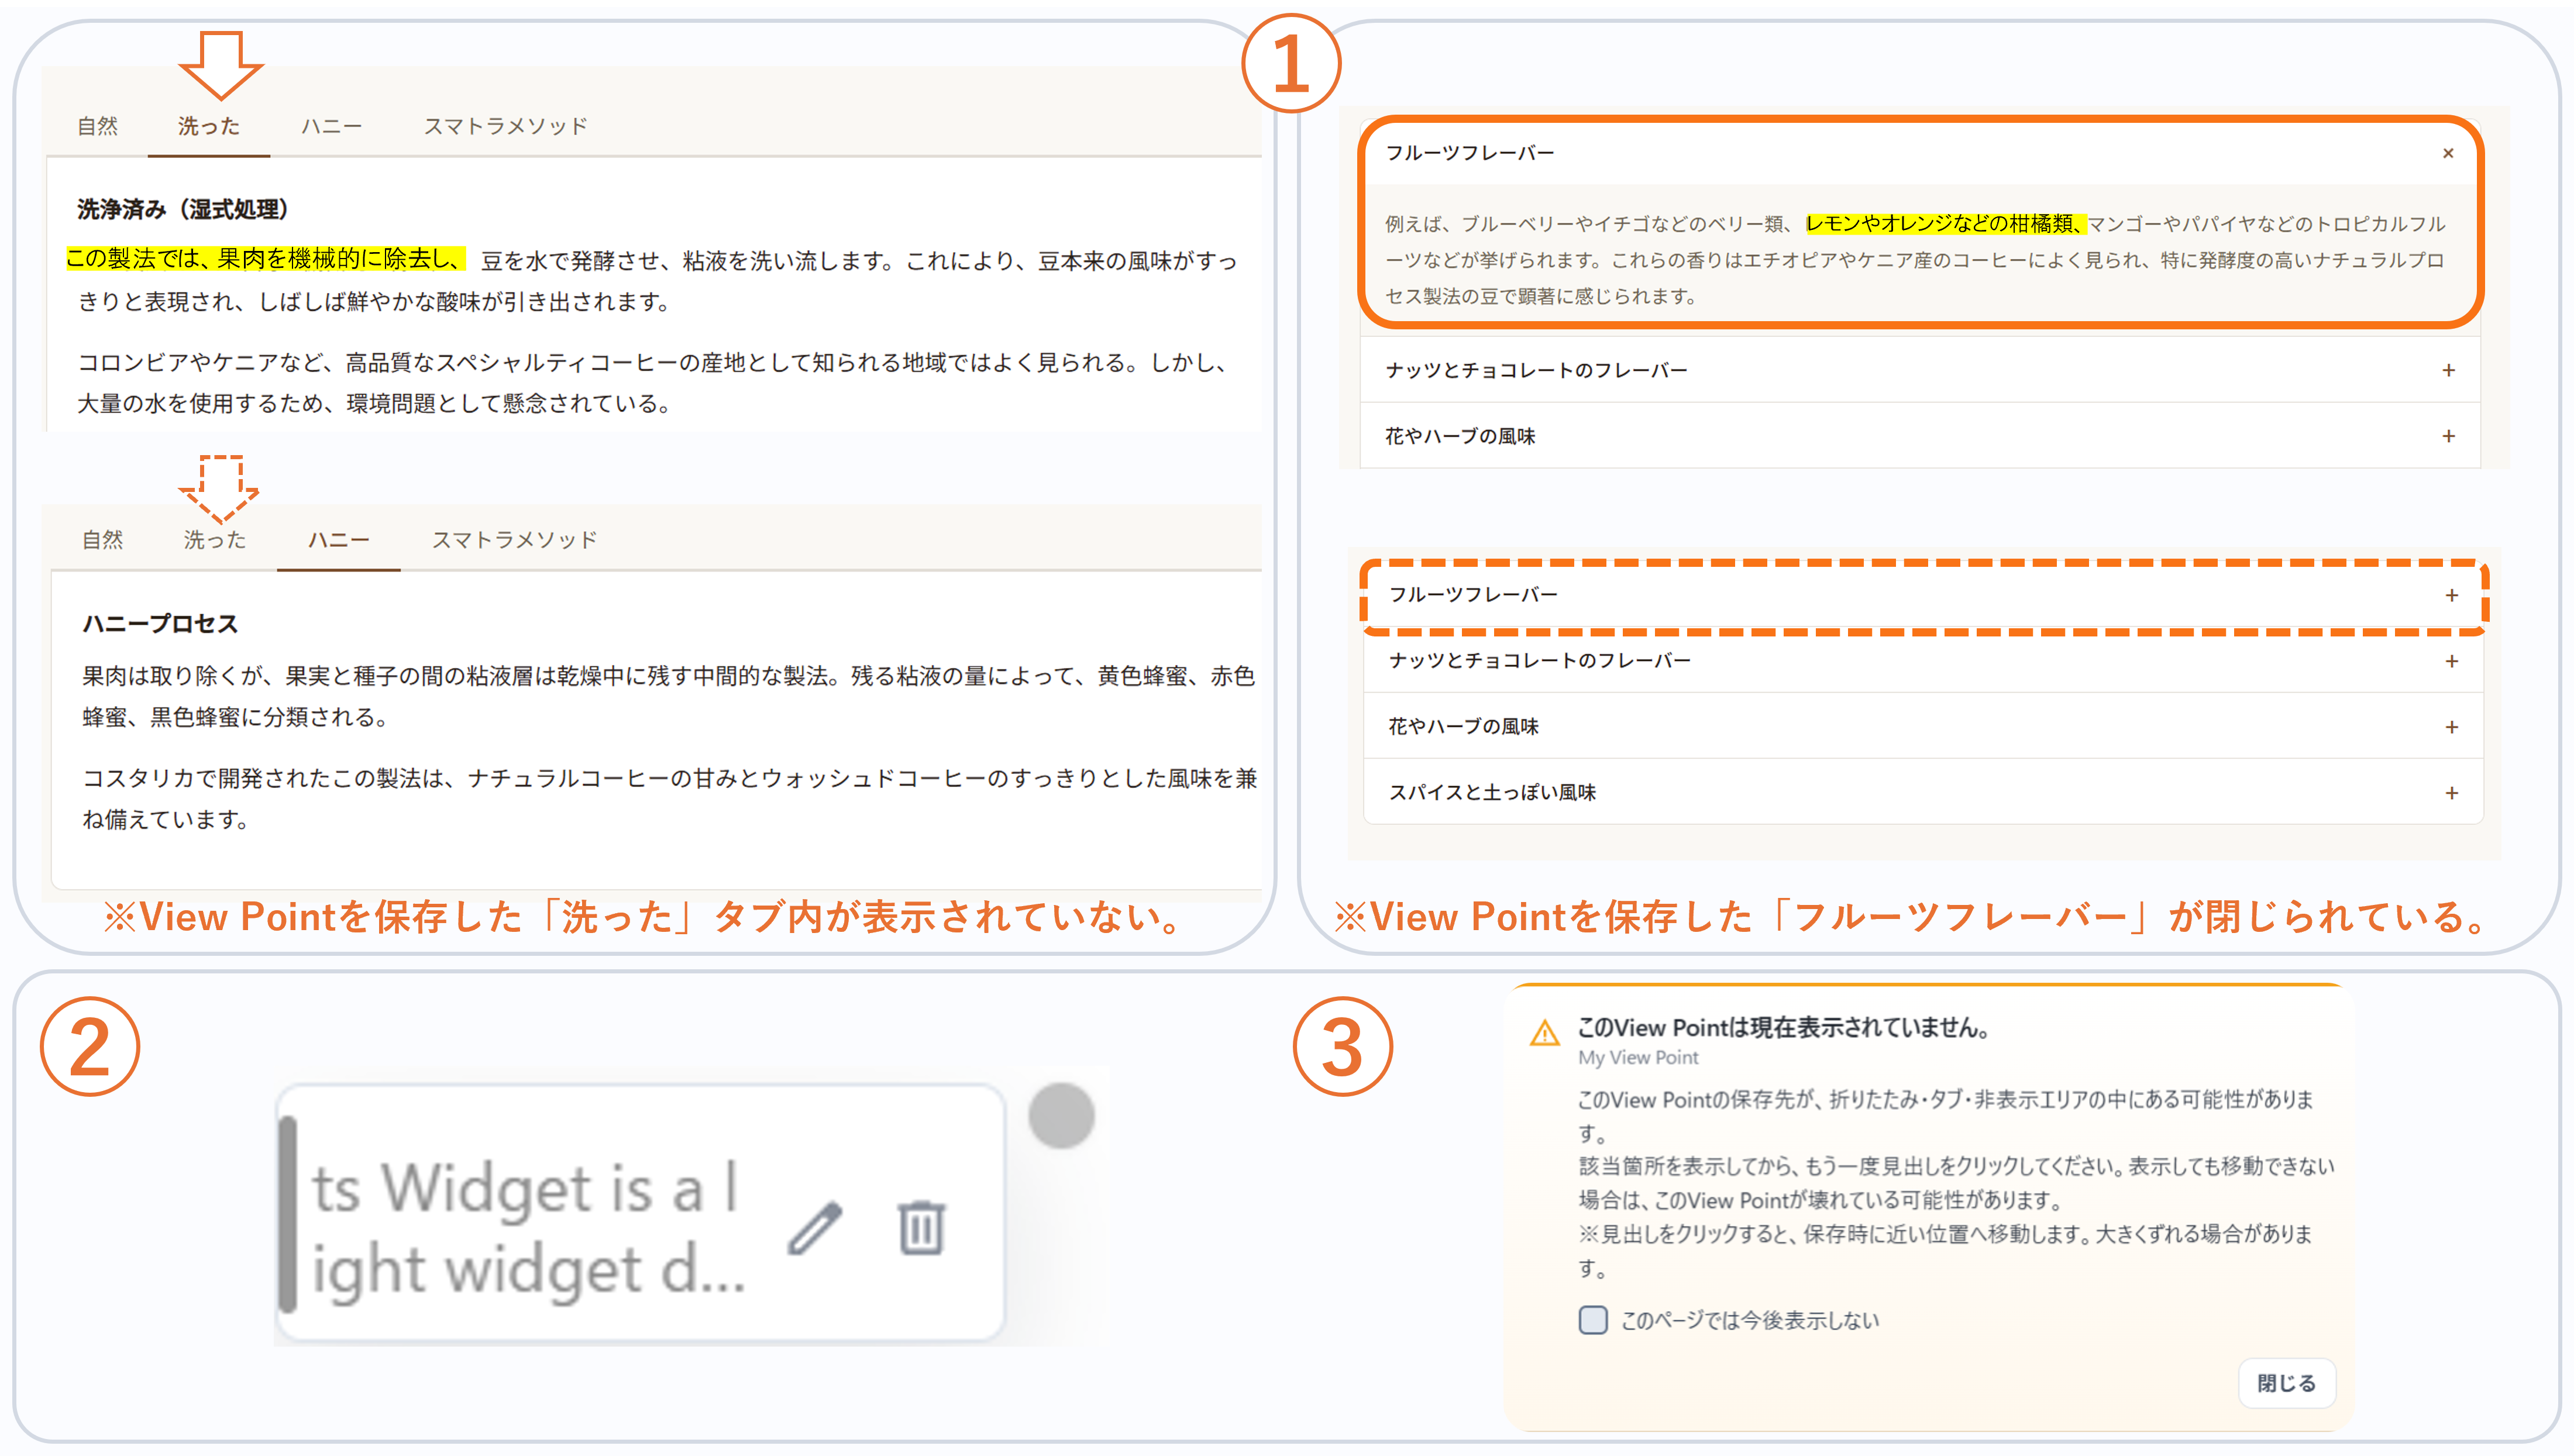Select 自然 tab in bar where 洗った is active
Screen dimensions: 2574x1456
point(98,126)
